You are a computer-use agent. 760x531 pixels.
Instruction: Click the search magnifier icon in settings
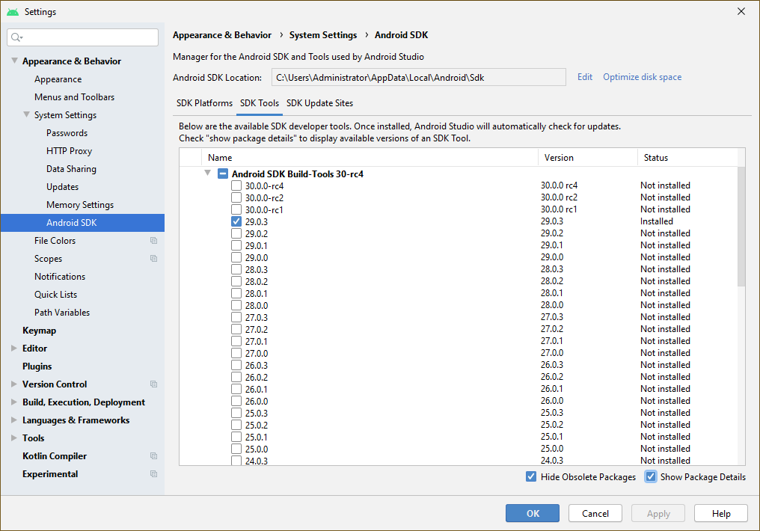pos(15,37)
